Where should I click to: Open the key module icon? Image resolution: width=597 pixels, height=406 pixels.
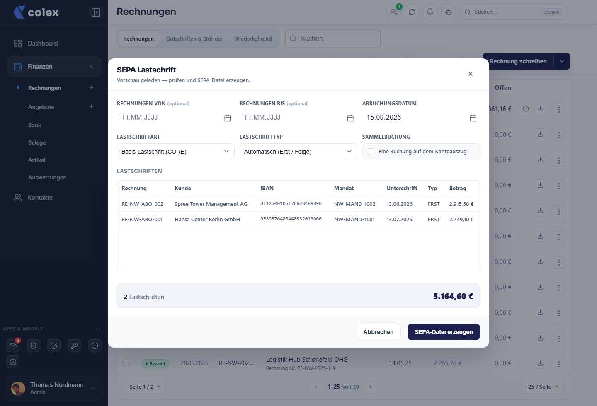click(74, 346)
